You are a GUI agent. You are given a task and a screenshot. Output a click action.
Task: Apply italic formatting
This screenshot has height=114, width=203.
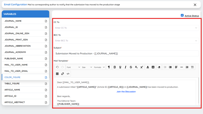tap(125, 67)
